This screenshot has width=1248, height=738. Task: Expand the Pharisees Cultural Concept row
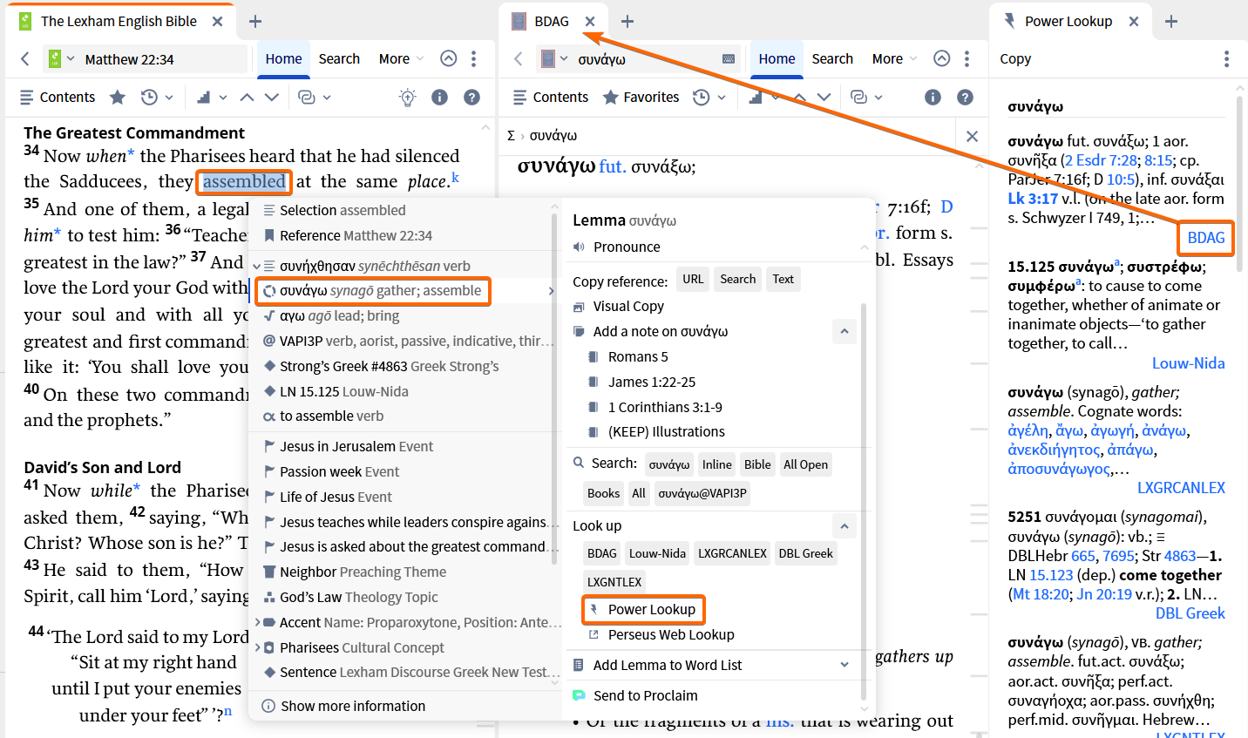click(257, 647)
